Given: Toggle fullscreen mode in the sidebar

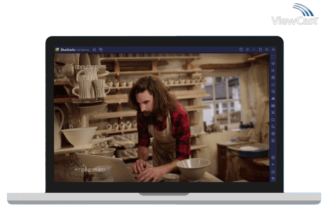Looking at the screenshot, I should pos(273,57).
